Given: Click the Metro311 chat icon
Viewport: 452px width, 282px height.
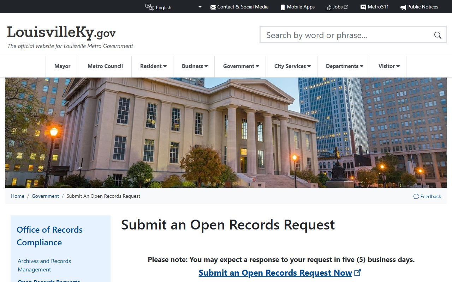Looking at the screenshot, I should [x=363, y=7].
